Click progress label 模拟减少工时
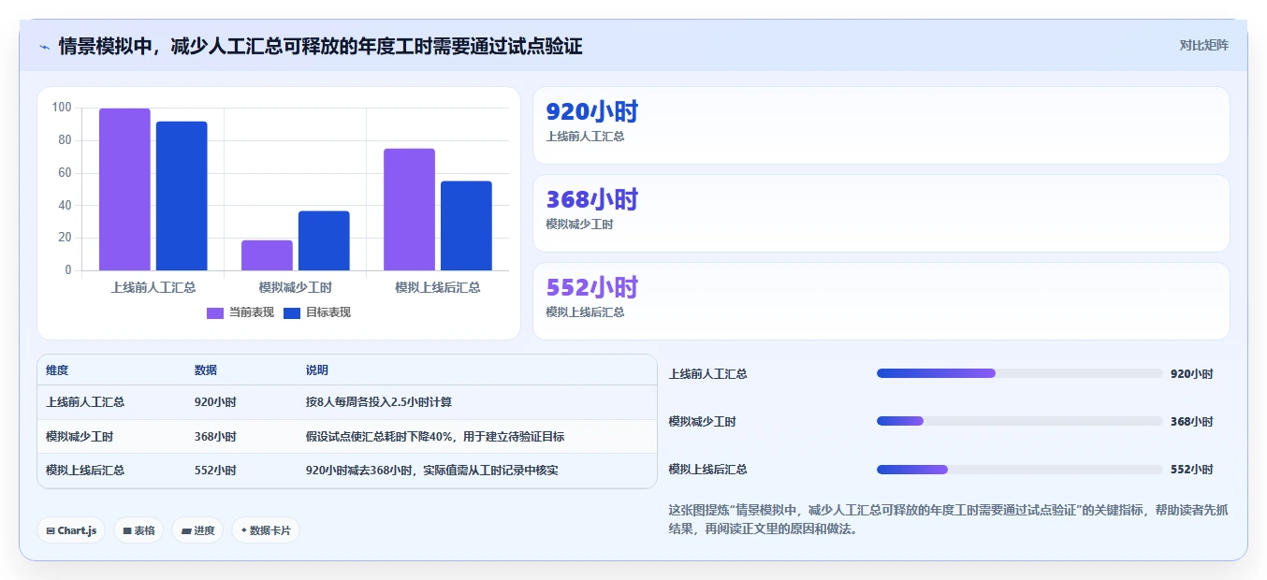The width and height of the screenshot is (1267, 580). click(x=703, y=422)
